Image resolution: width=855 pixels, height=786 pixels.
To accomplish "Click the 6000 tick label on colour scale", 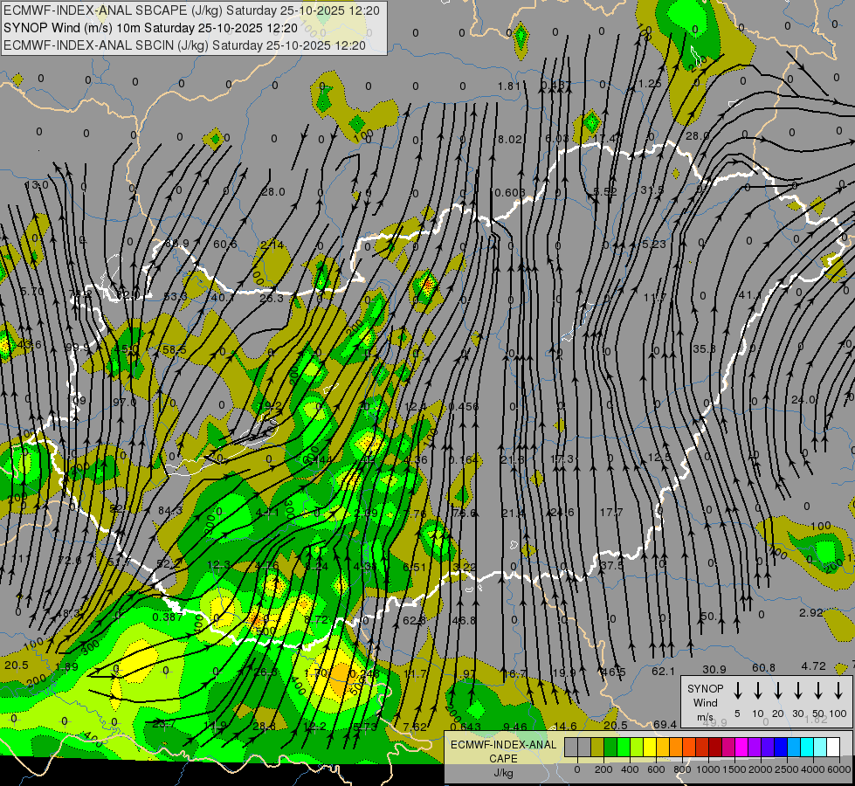I will click(x=839, y=769).
